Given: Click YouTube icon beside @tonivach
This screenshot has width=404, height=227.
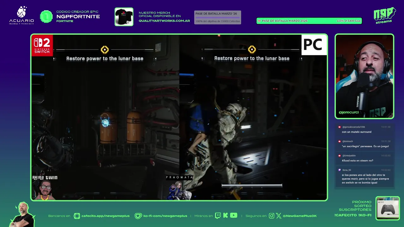Looking at the screenshot, I should tap(340, 141).
